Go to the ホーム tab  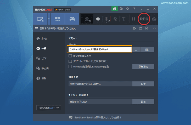(42, 39)
